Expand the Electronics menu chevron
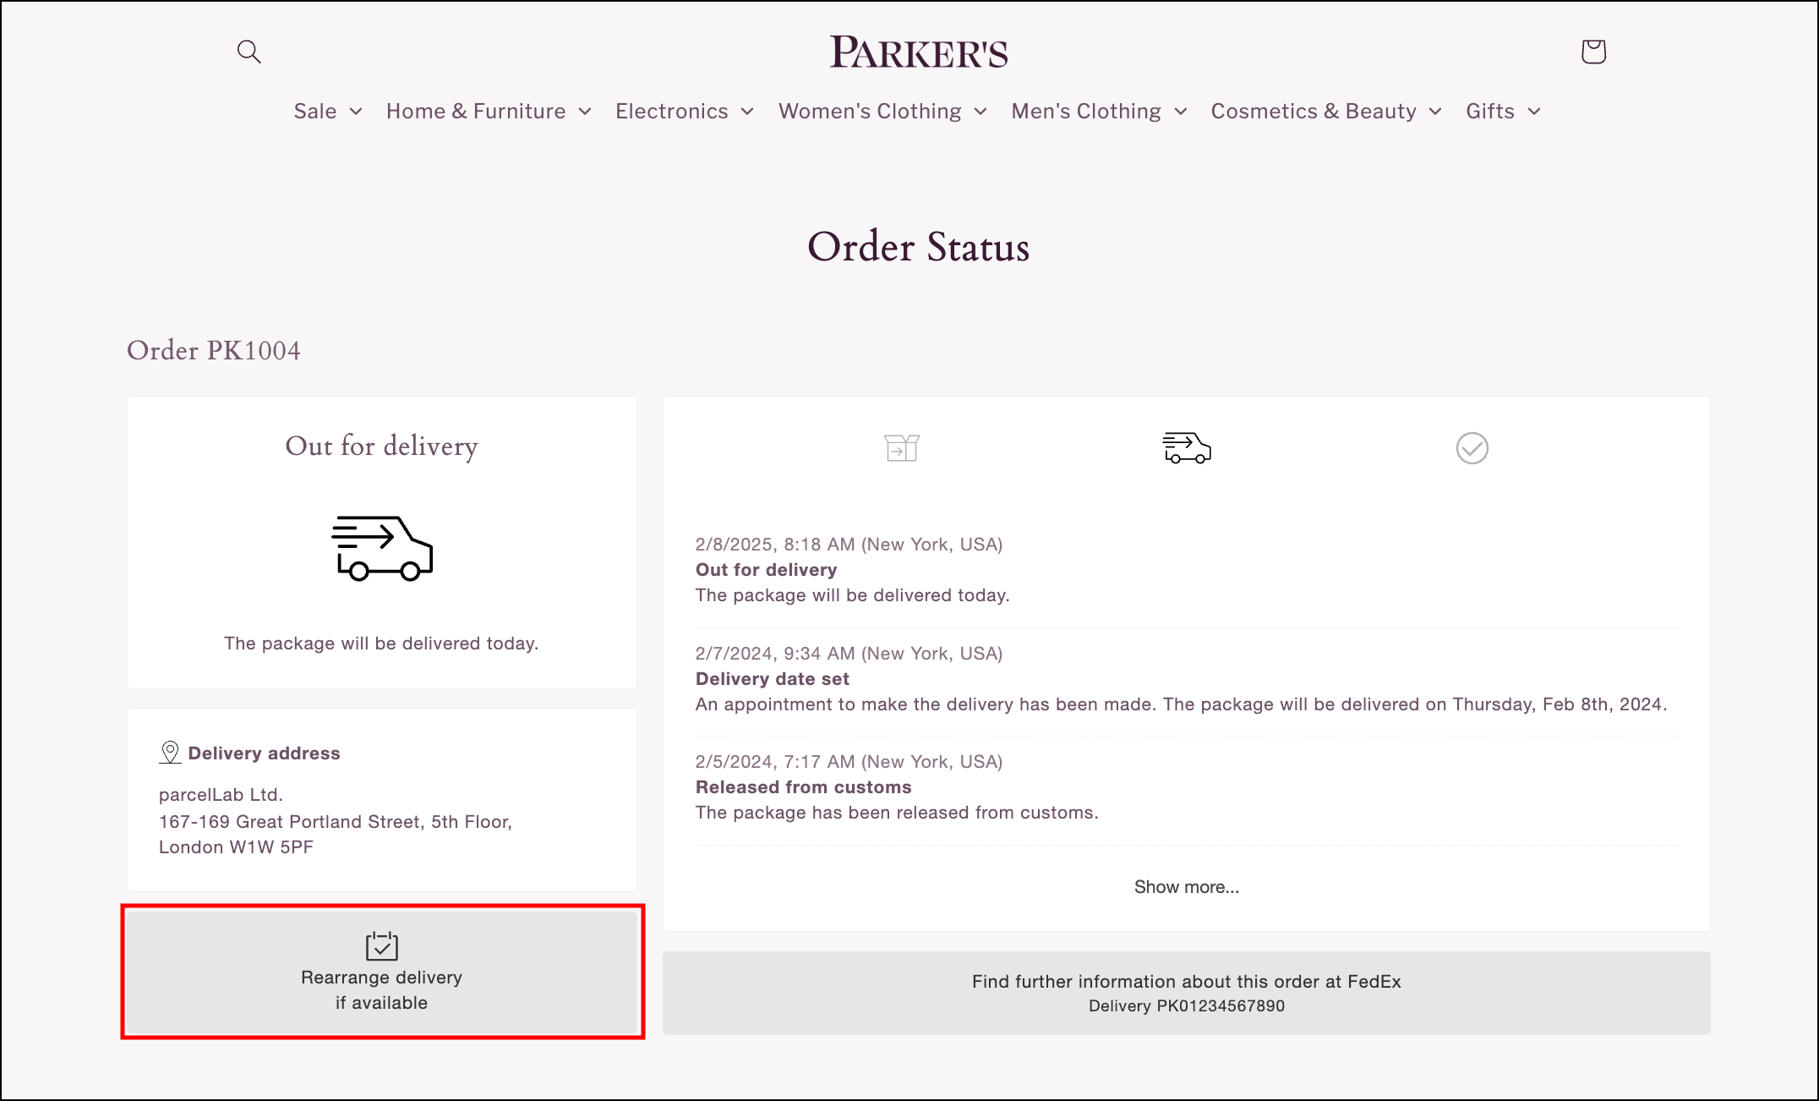Image resolution: width=1819 pixels, height=1101 pixels. pyautogui.click(x=747, y=111)
